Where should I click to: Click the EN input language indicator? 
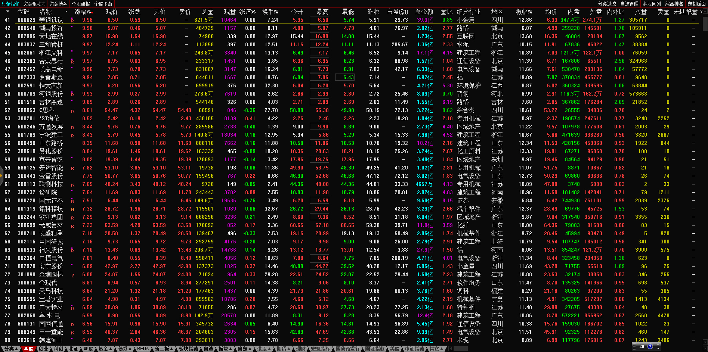[x=642, y=346]
